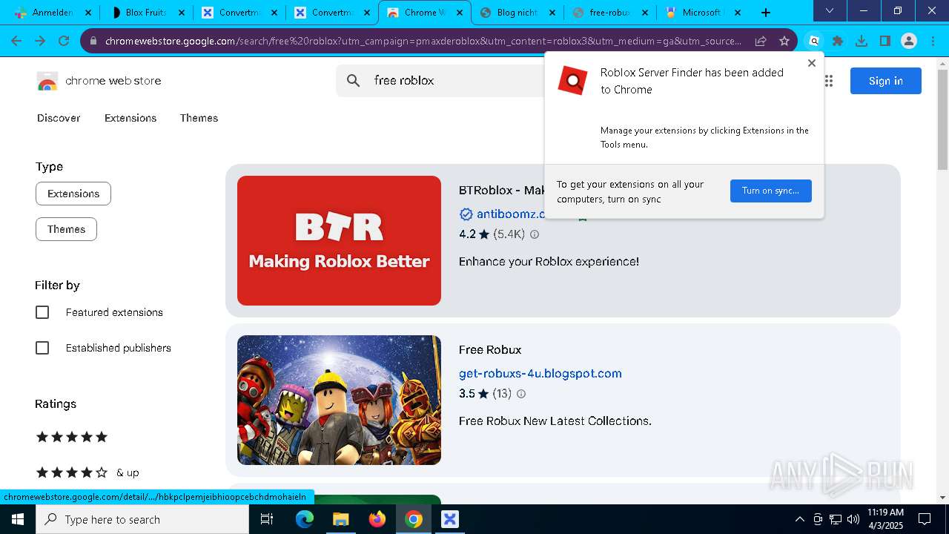
Task: Open the Chrome profile avatar
Action: 909,41
